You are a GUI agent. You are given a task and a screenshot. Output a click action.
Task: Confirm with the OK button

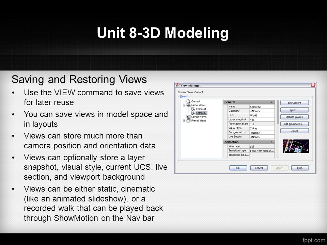[x=238, y=168]
